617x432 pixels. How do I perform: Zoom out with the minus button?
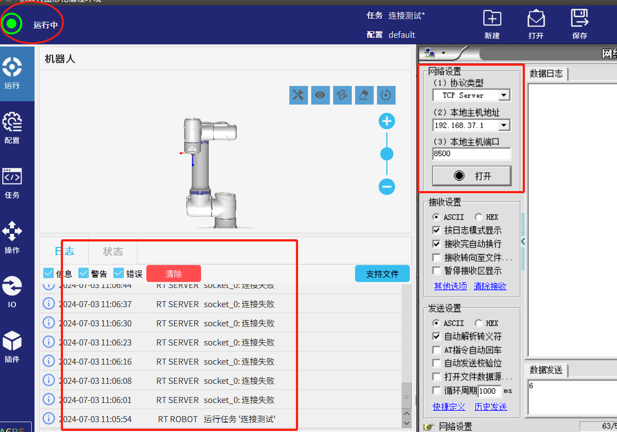click(387, 187)
